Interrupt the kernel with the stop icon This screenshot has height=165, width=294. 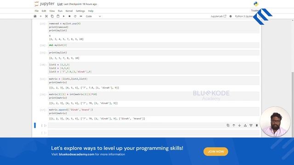point(69,16)
